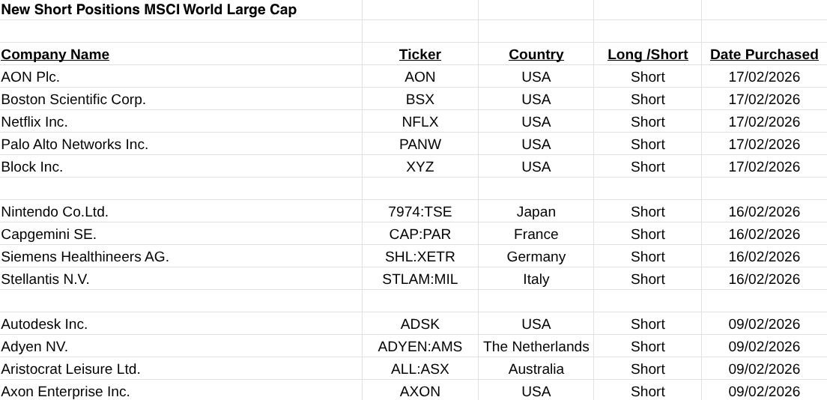Click the 'Axon Enterprise Inc.' cell
Viewport: 827px width, 400px height.
(x=65, y=392)
